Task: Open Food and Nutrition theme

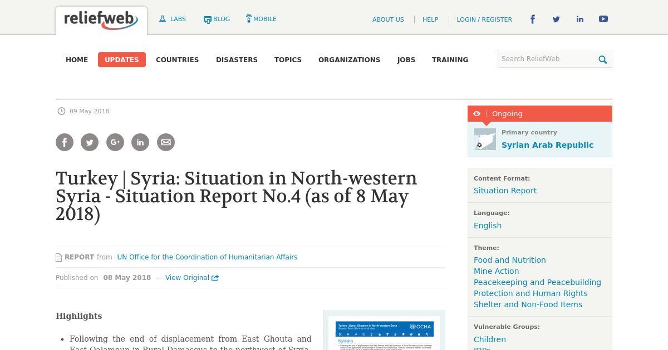Action: click(x=509, y=260)
